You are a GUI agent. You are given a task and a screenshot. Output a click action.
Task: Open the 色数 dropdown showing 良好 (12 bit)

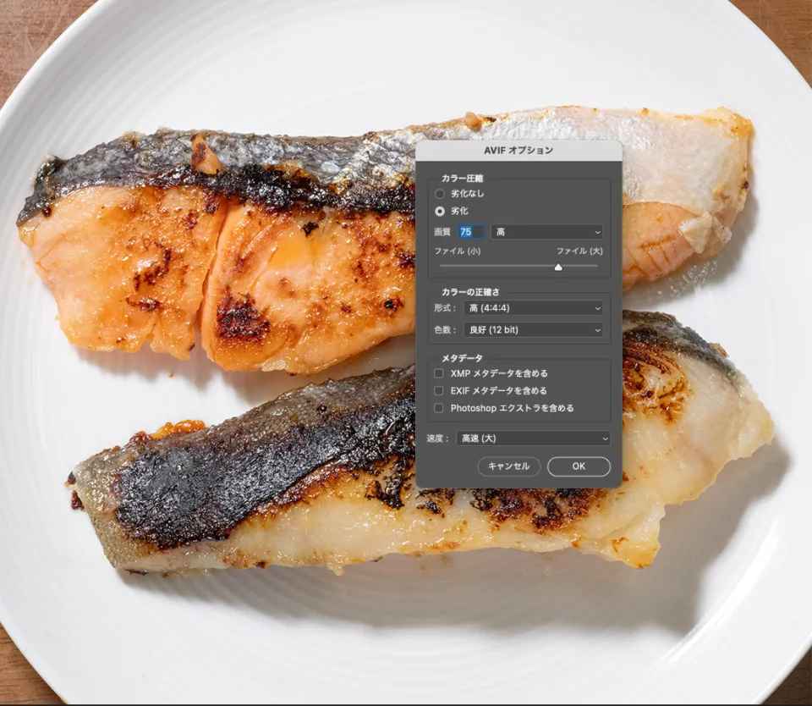pos(533,329)
